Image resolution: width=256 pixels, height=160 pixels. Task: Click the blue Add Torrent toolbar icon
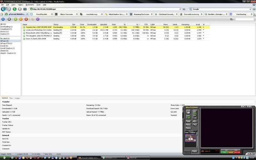coord(3,19)
